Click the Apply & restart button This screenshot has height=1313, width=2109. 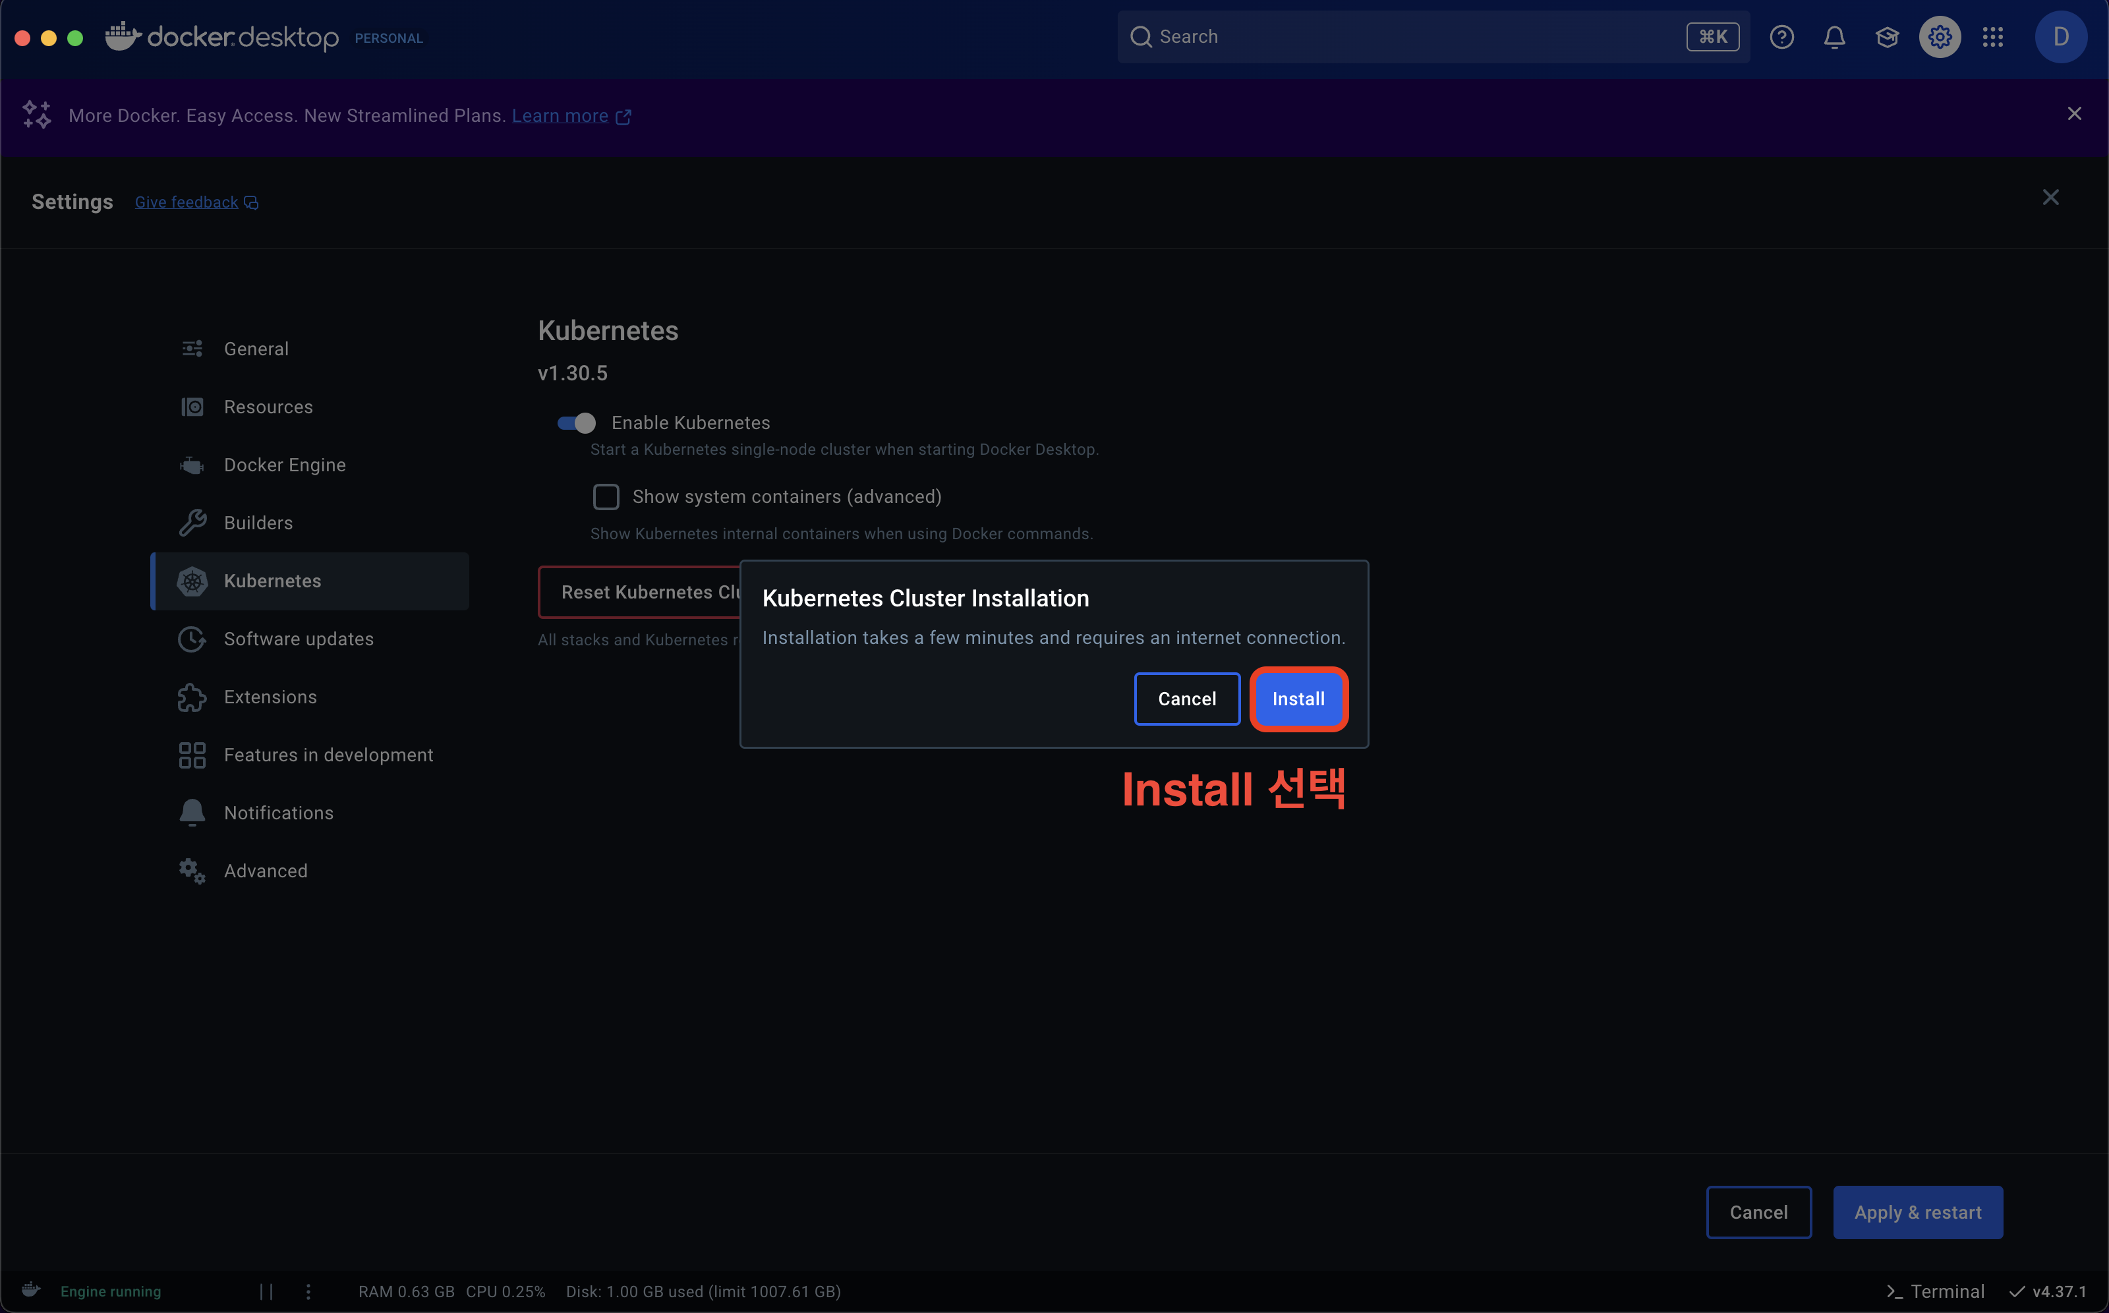(1917, 1212)
